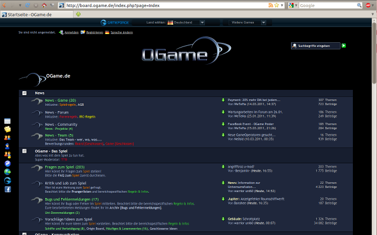Open a new tab with green plus
This screenshot has width=377, height=235.
click(x=78, y=14)
